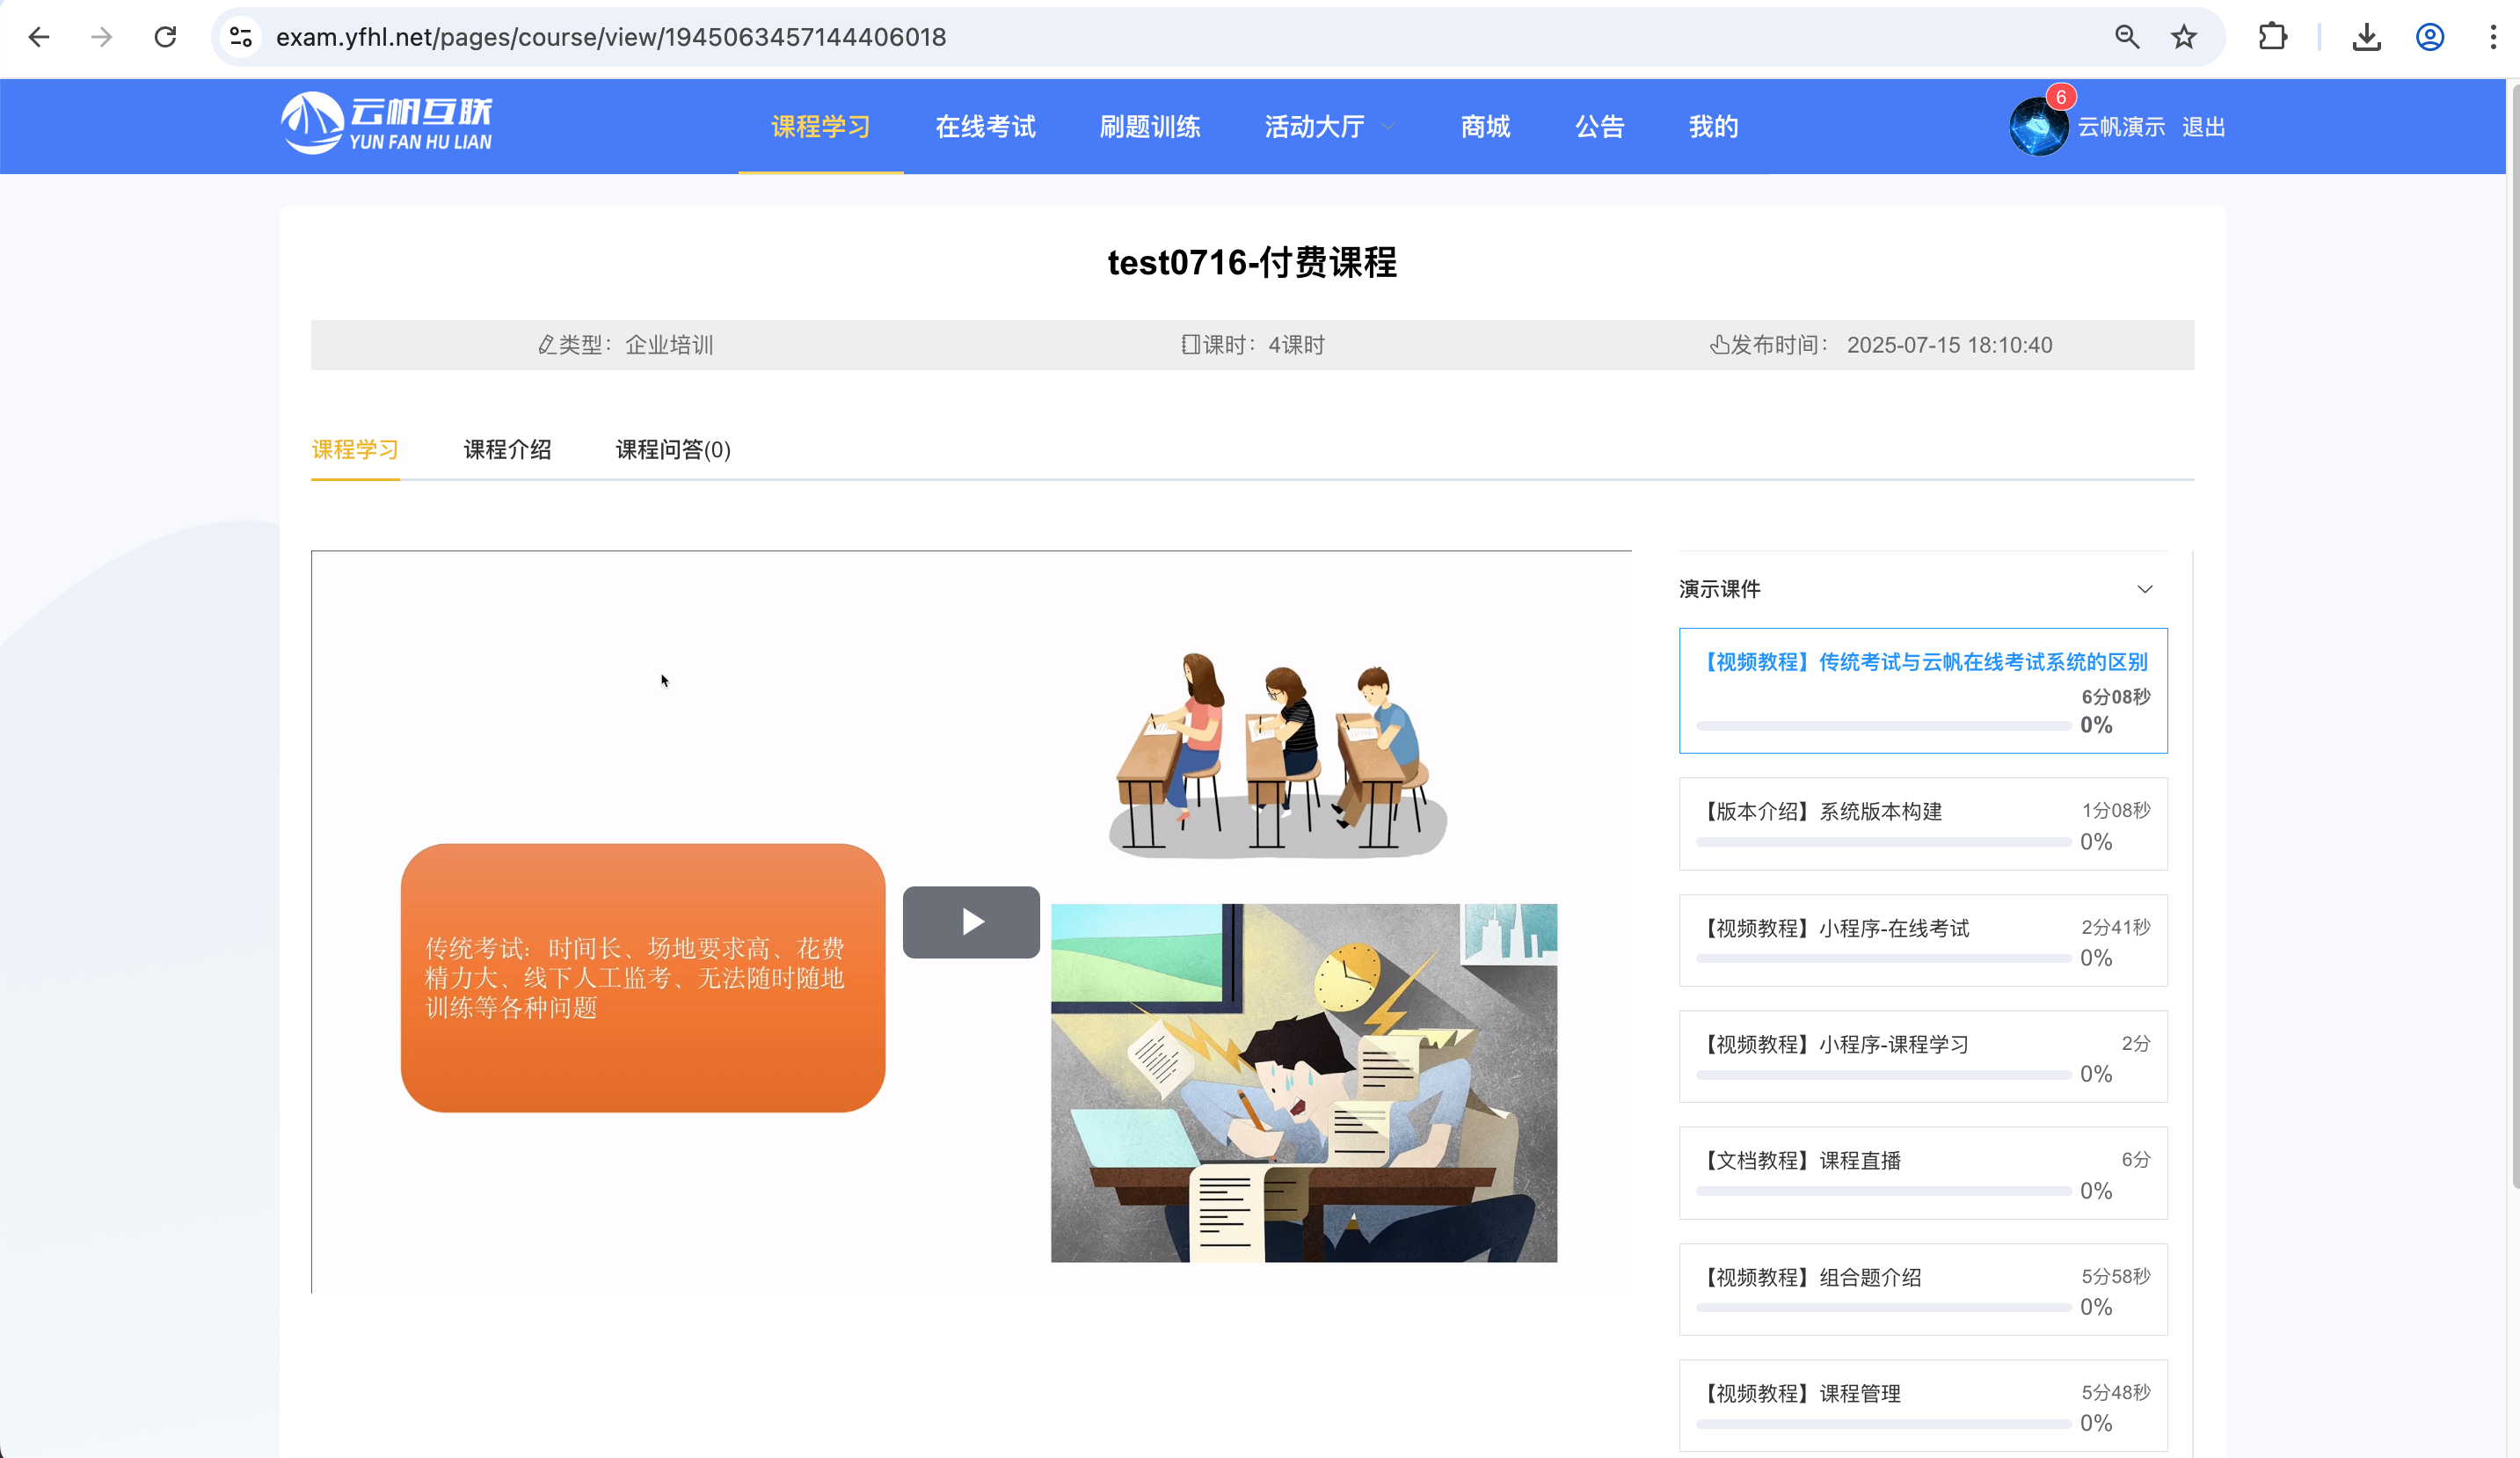Click progress bar of 系统版本构建 lesson
2520x1458 pixels.
[1883, 842]
